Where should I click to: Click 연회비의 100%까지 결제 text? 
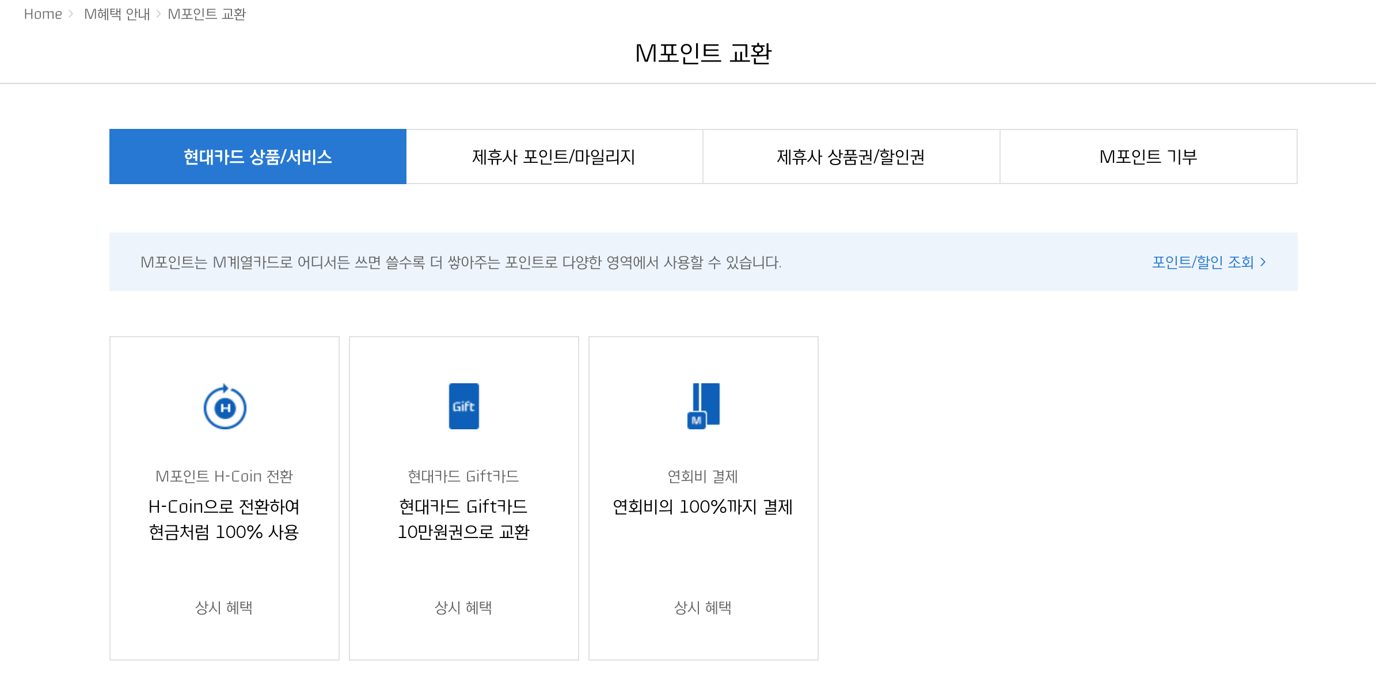[x=703, y=507]
